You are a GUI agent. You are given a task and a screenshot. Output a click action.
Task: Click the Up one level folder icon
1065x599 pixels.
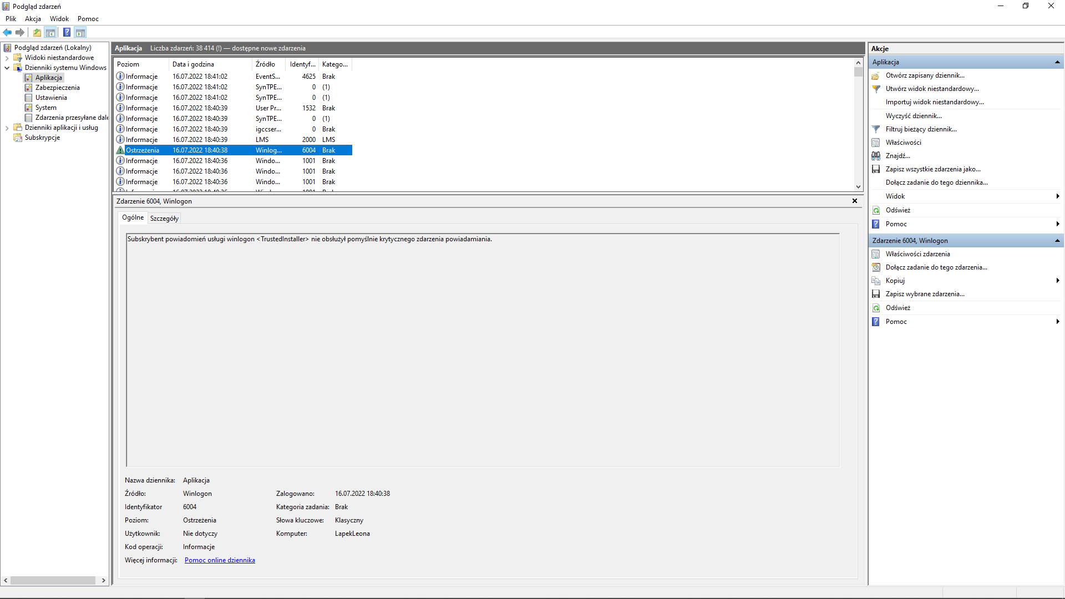(x=37, y=32)
